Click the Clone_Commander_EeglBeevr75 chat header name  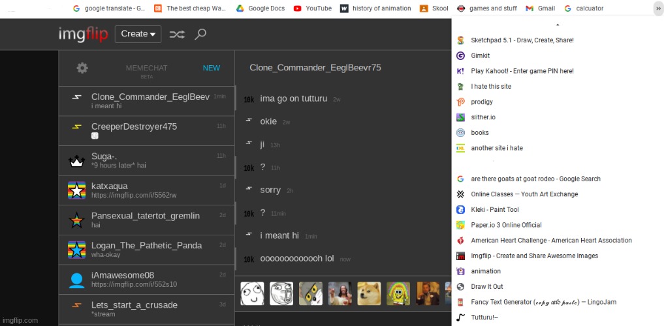(x=315, y=68)
